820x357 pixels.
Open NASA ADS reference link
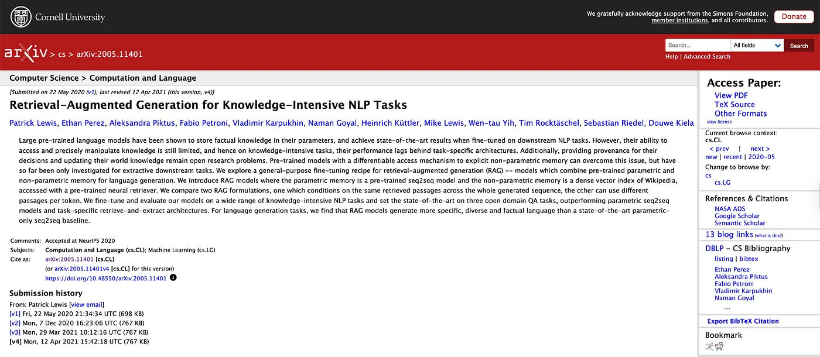pyautogui.click(x=730, y=209)
